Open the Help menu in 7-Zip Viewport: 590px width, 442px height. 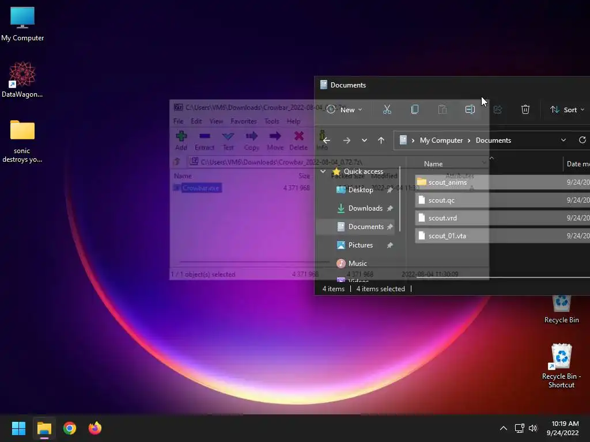tap(293, 121)
